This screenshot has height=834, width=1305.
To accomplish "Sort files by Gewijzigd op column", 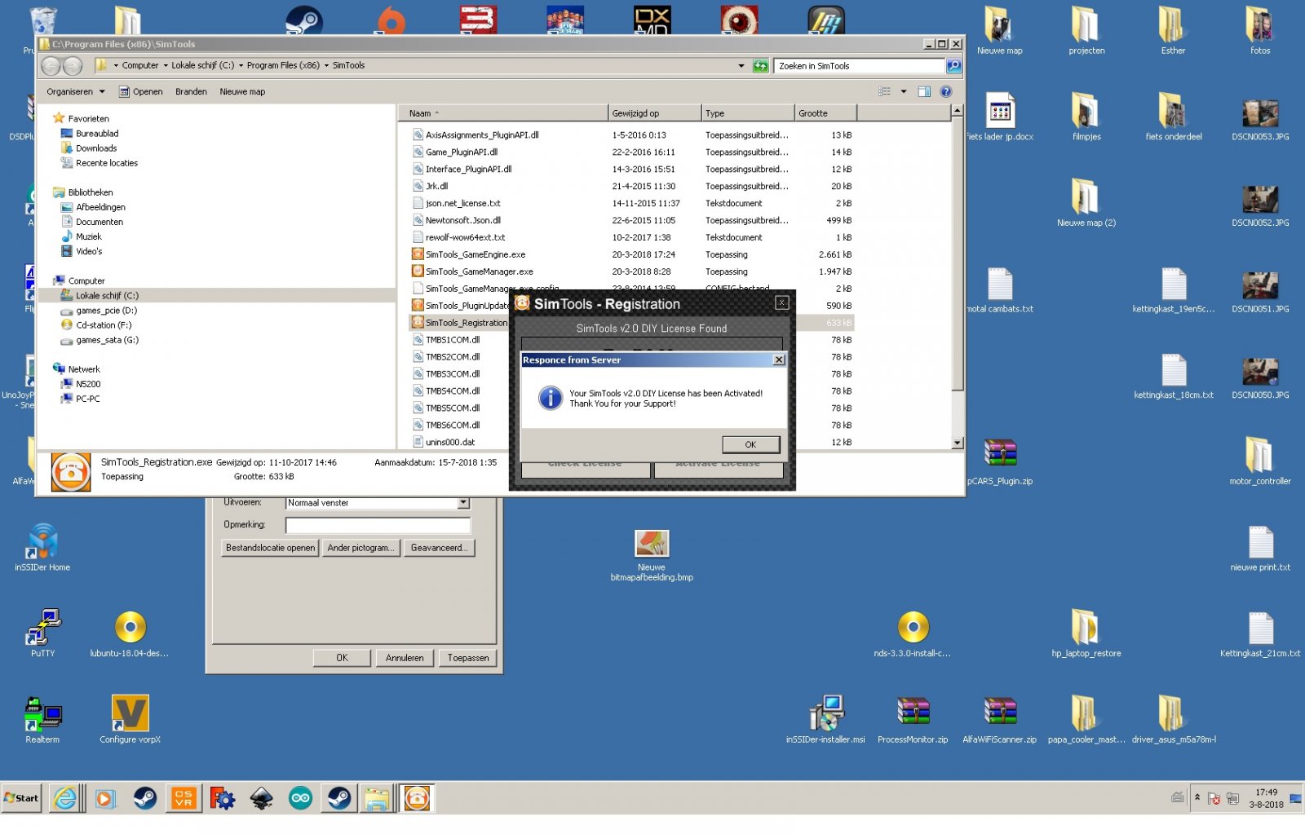I will point(654,113).
